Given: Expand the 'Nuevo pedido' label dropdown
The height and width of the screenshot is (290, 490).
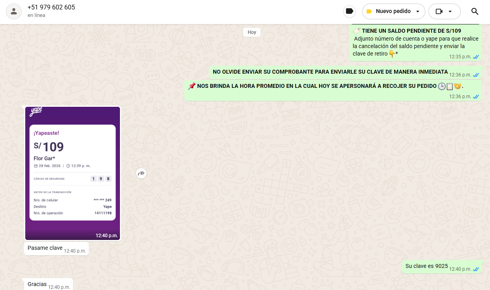Looking at the screenshot, I should click(418, 11).
